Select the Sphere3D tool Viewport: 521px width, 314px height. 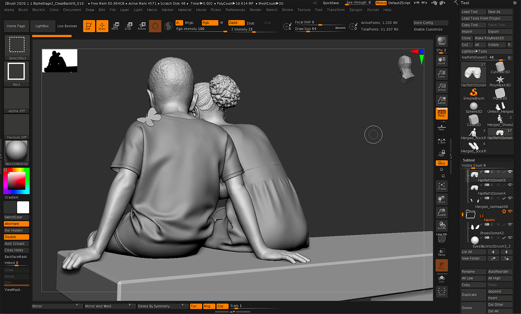[474, 107]
